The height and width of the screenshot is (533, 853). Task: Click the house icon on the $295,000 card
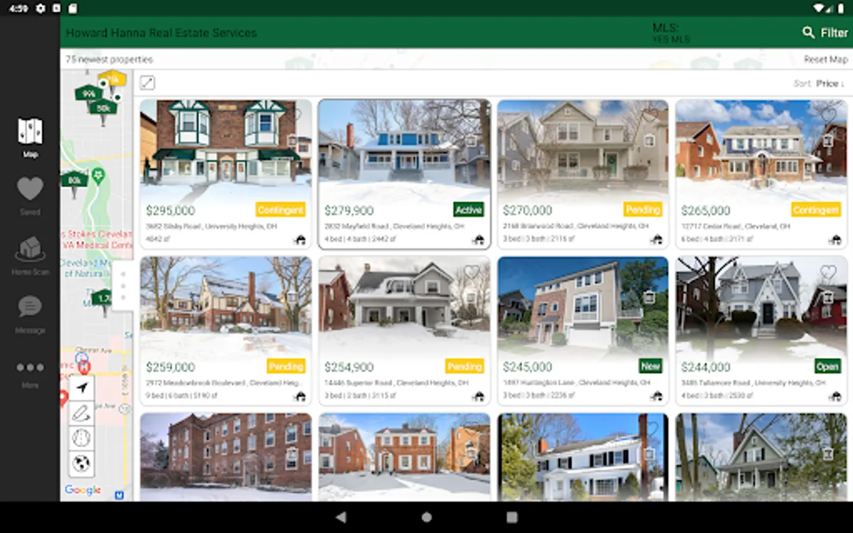coord(300,240)
